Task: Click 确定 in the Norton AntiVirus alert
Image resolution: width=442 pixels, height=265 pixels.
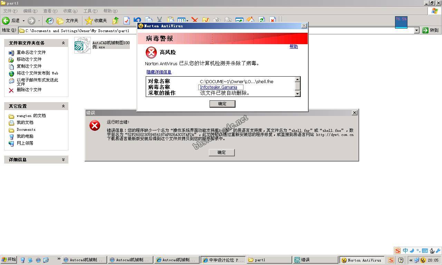Action: pyautogui.click(x=222, y=104)
